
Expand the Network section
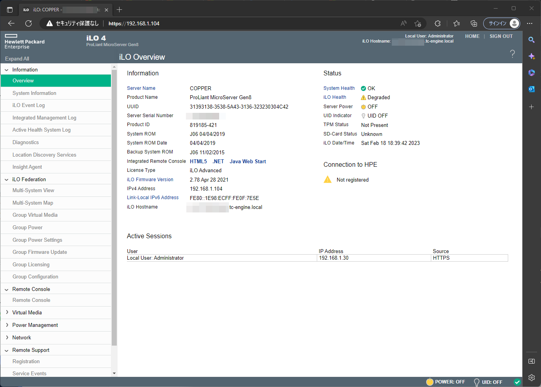coord(7,337)
